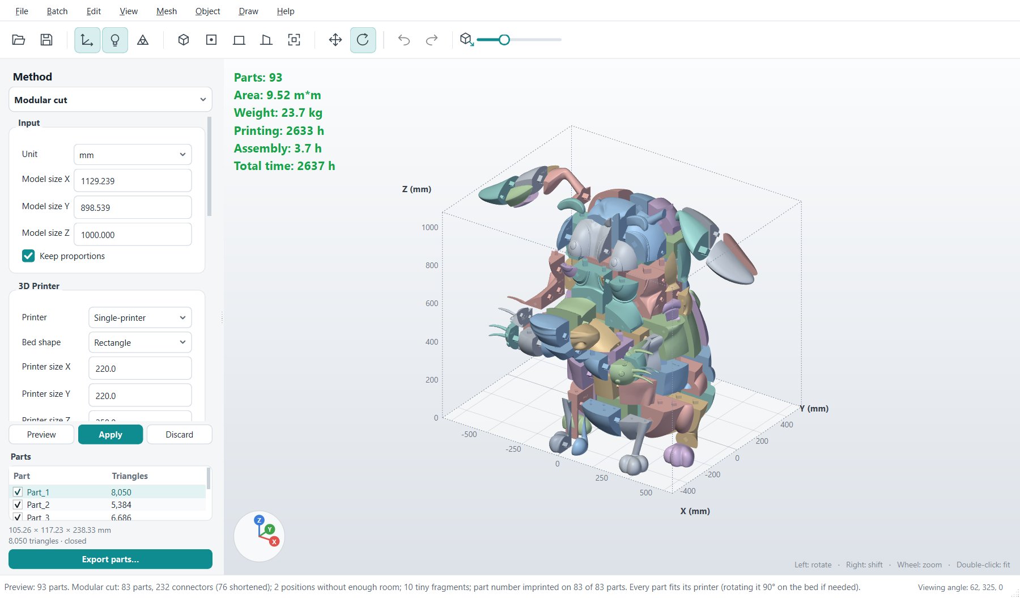
Task: Click the explode slider handle
Action: (504, 40)
